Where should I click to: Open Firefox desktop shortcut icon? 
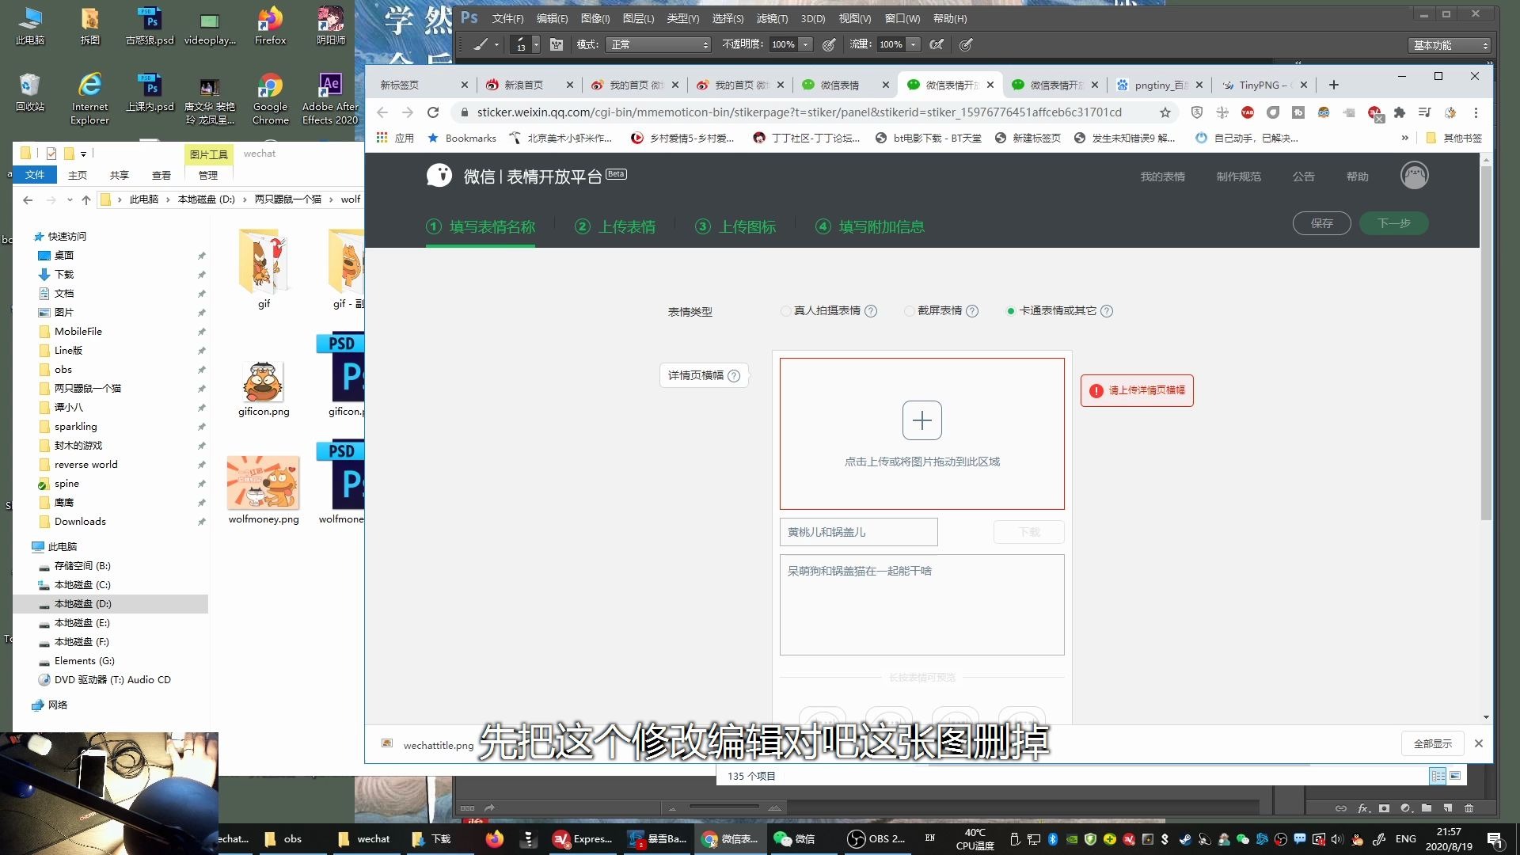click(270, 26)
